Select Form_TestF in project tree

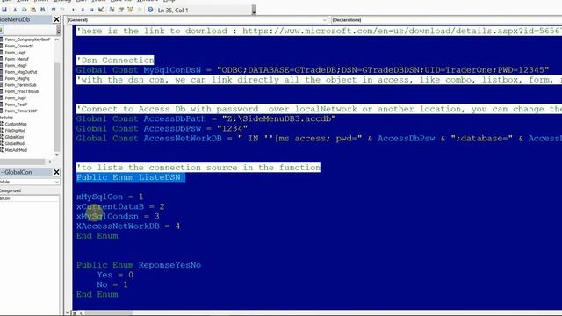coord(16,104)
